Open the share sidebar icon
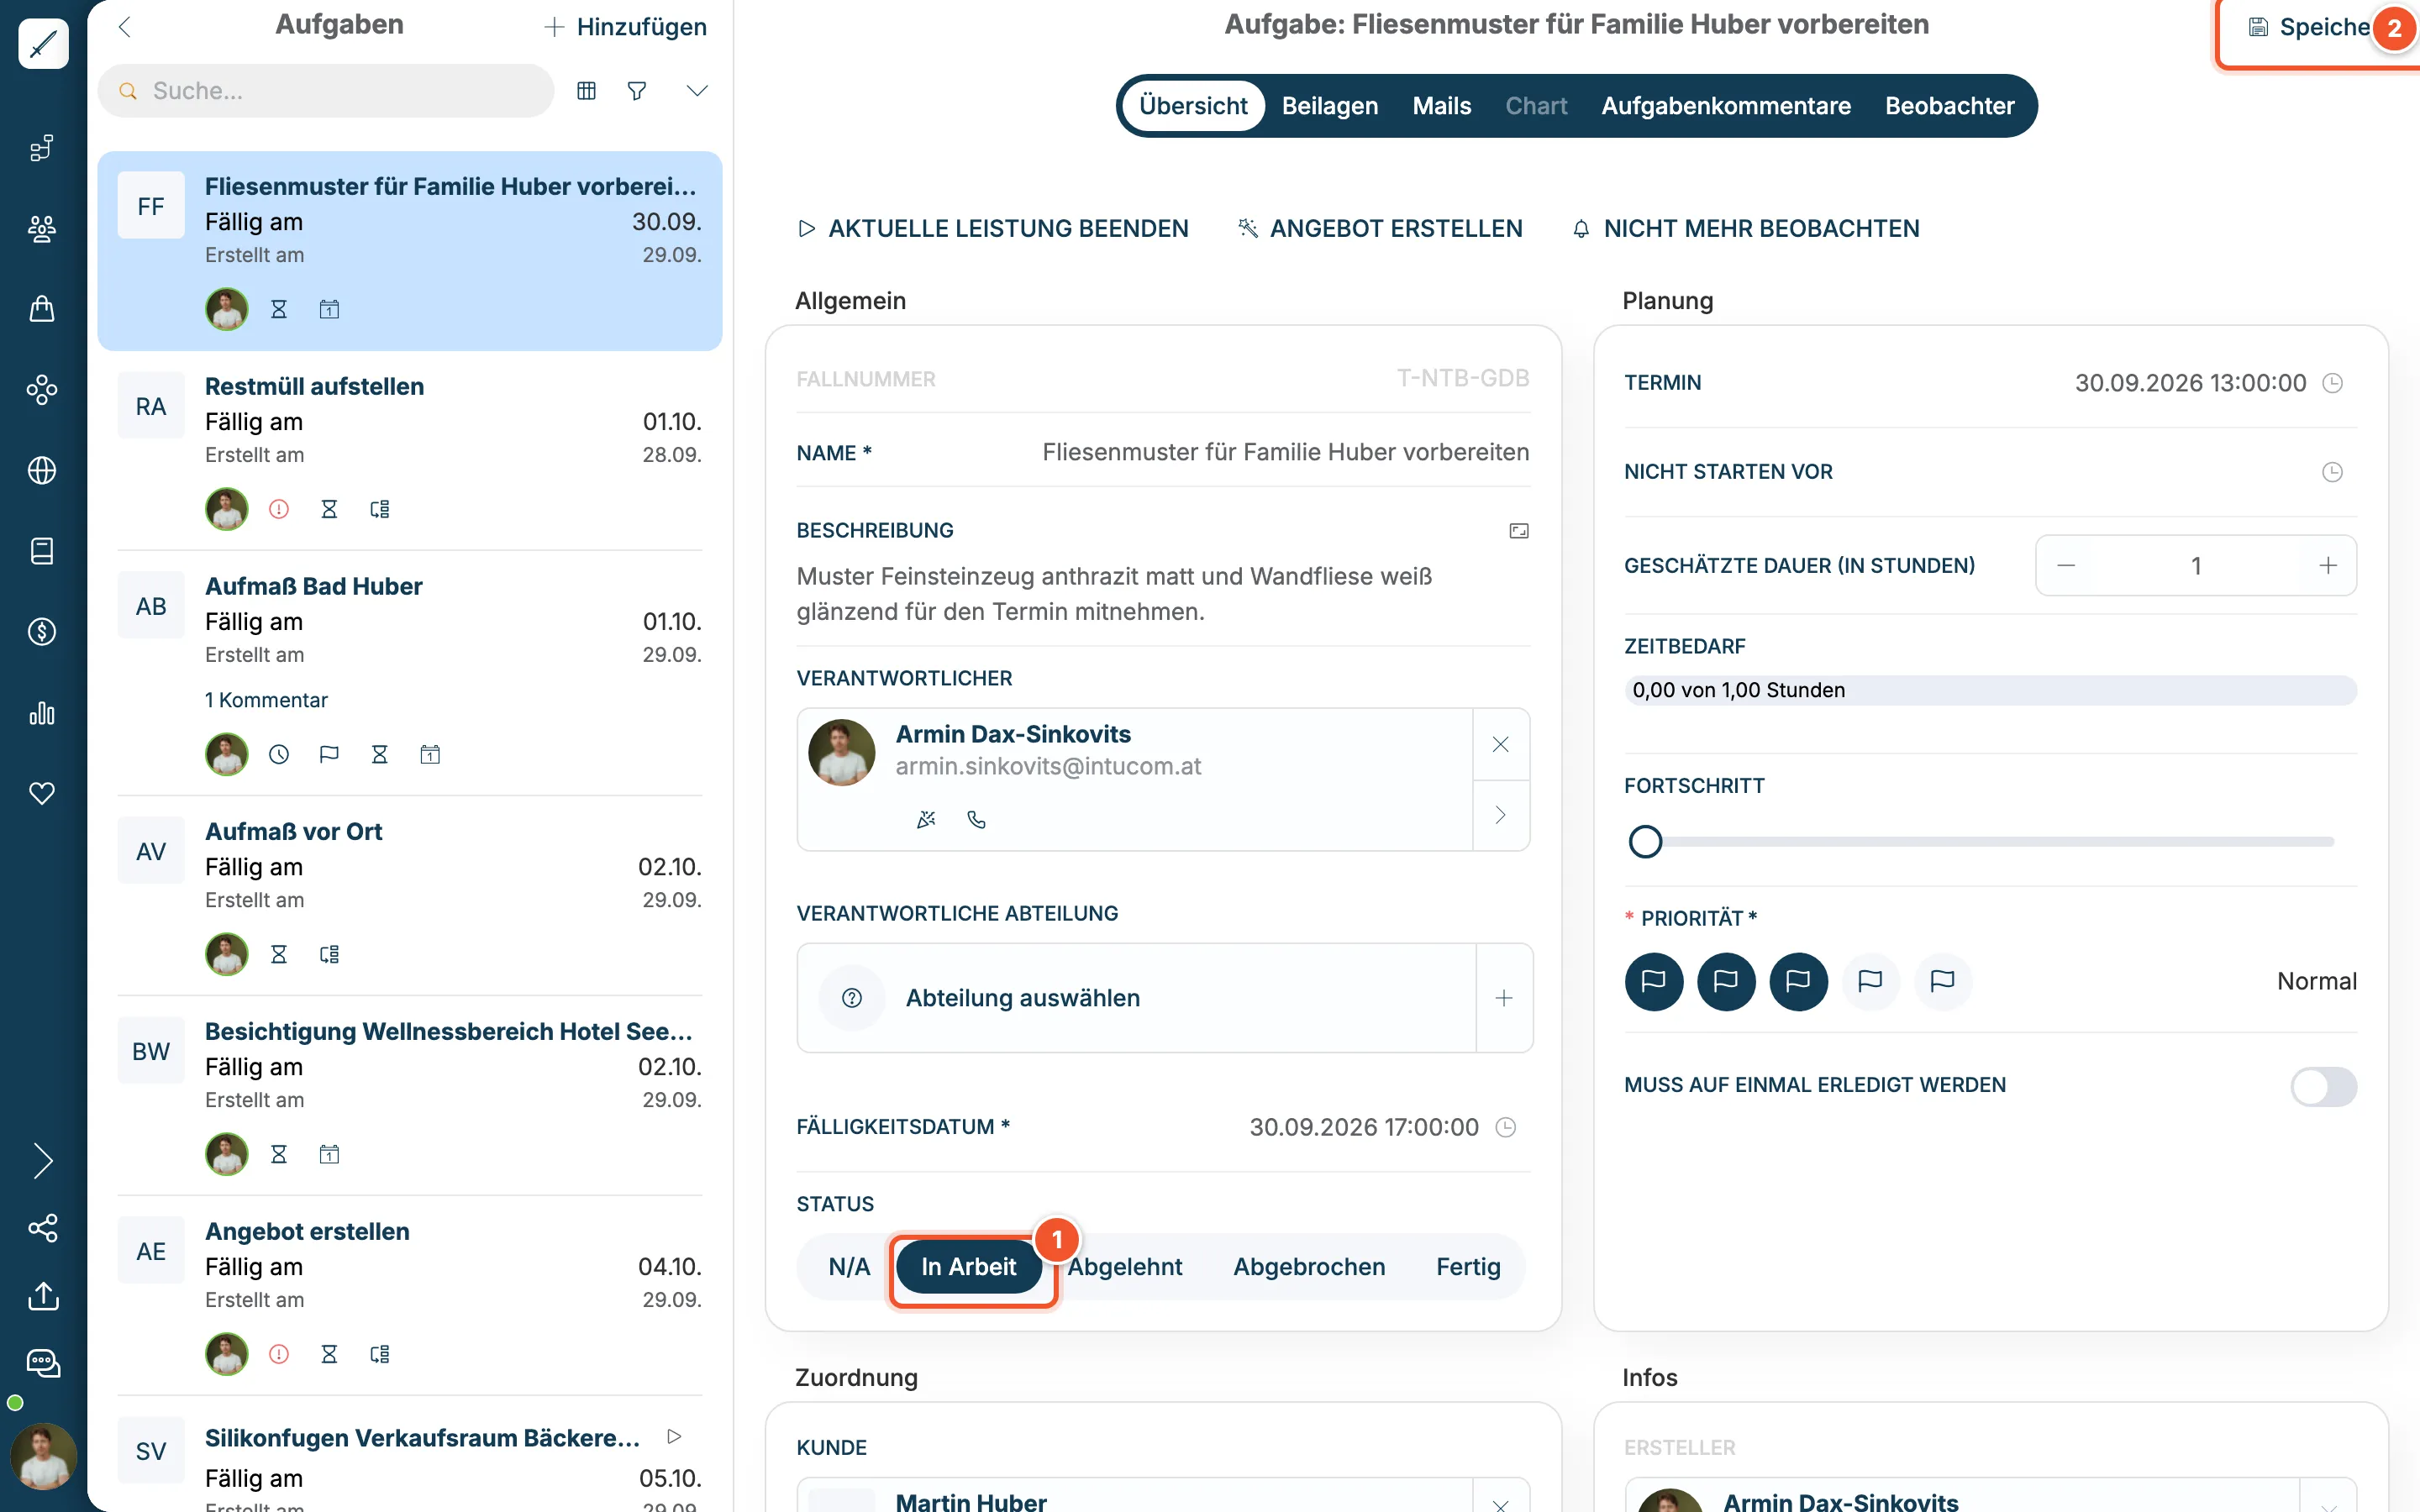2420x1512 pixels. (43, 1228)
